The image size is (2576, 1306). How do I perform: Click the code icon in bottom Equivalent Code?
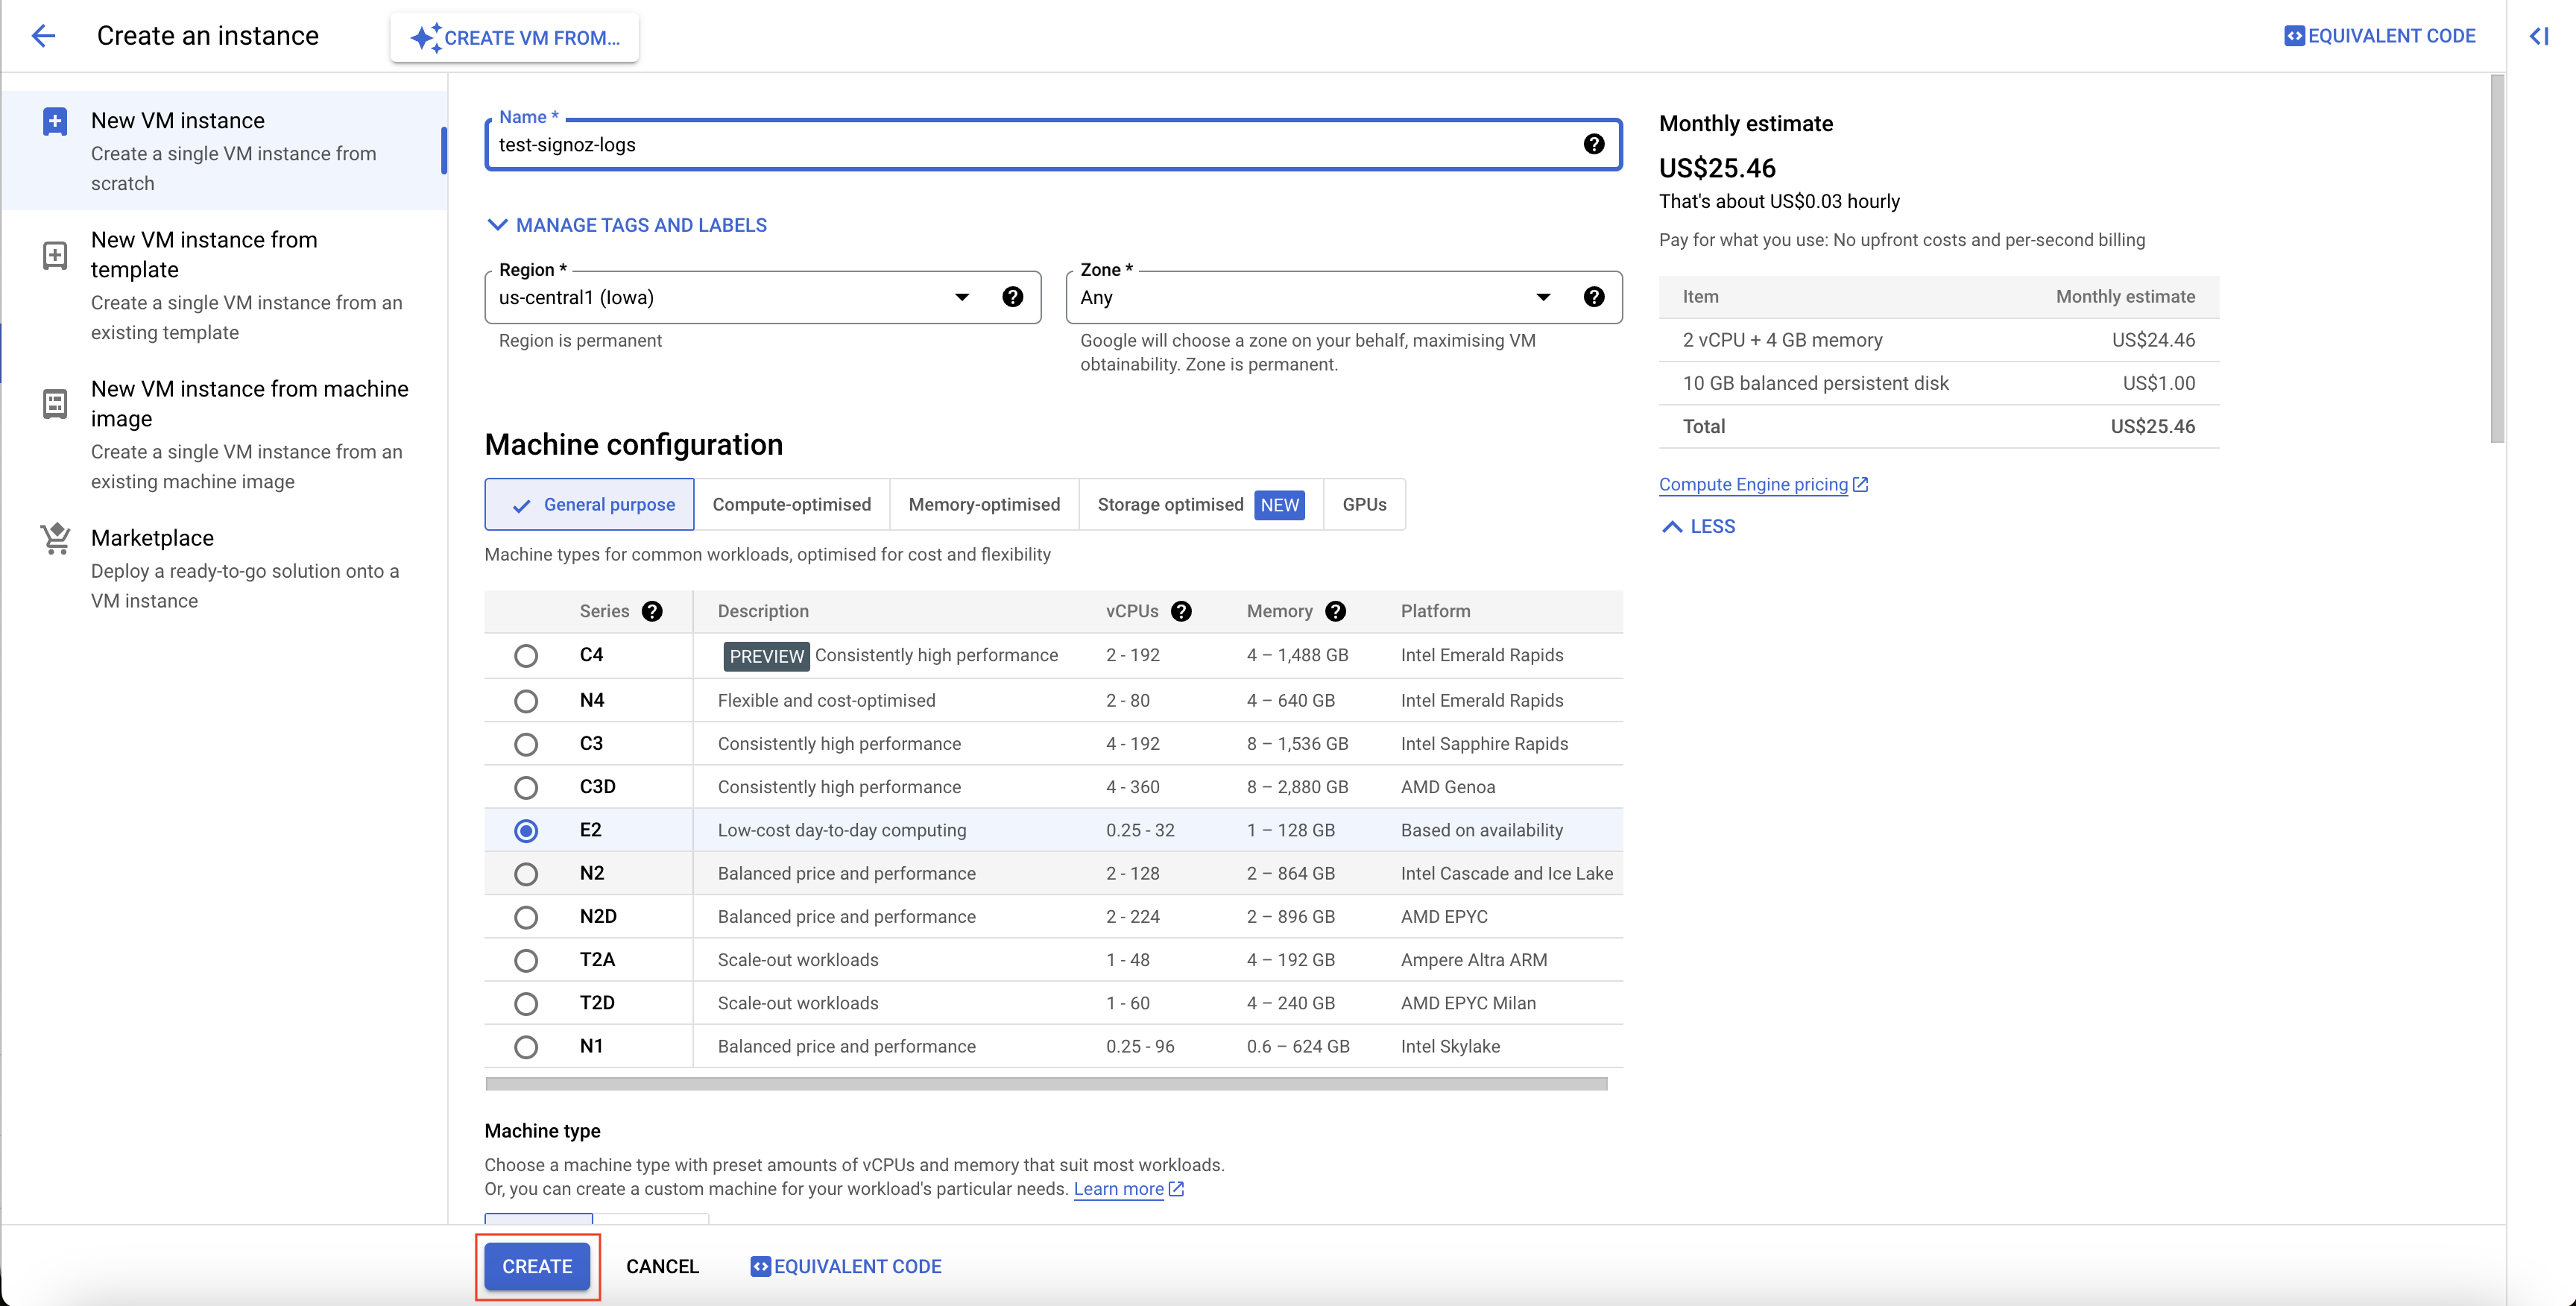click(x=760, y=1266)
